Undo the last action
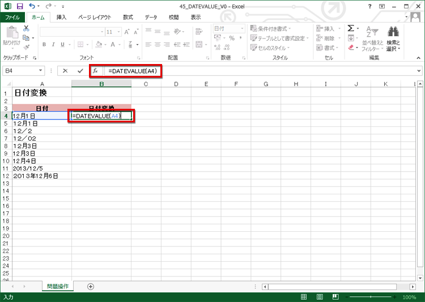Screen dimensions: 425x302 point(32,6)
